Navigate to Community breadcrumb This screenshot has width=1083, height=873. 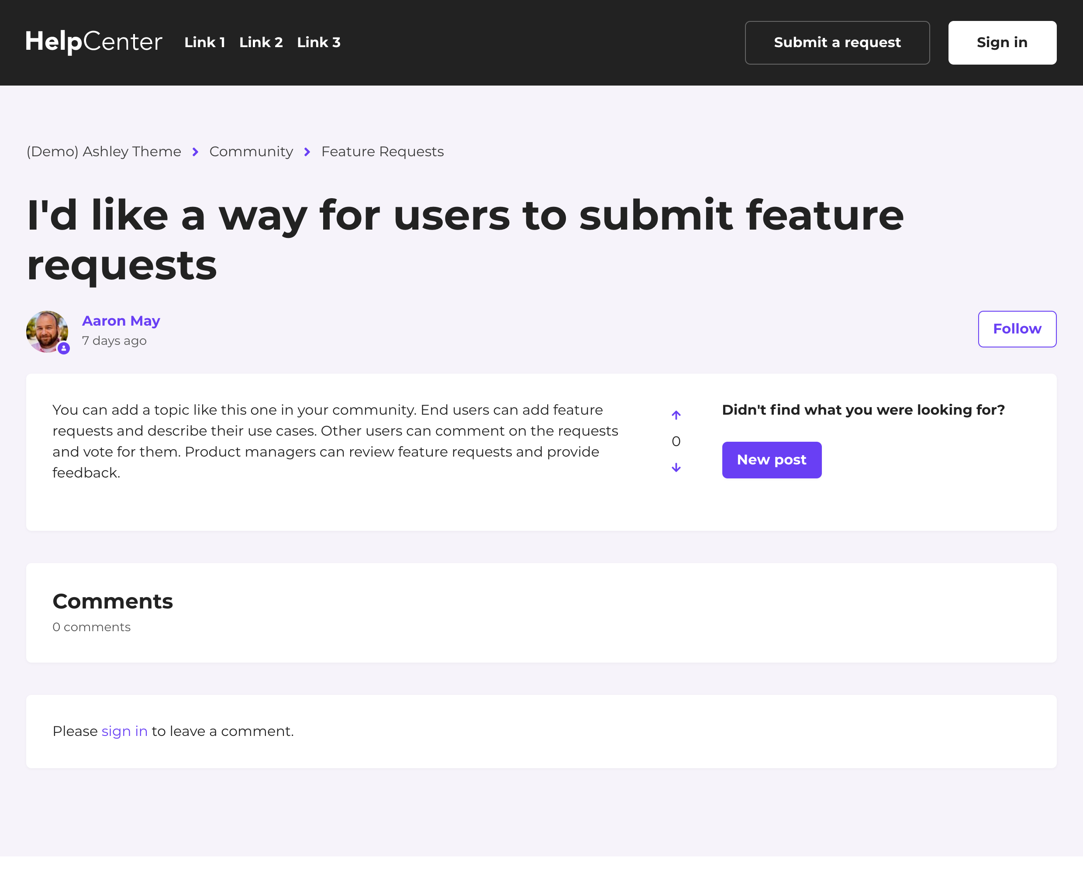click(251, 151)
